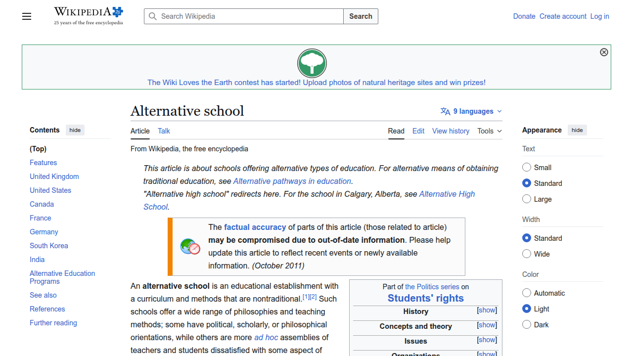Screen dimensions: 633x356
Task: Open the Tools dropdown menu
Action: pos(490,131)
